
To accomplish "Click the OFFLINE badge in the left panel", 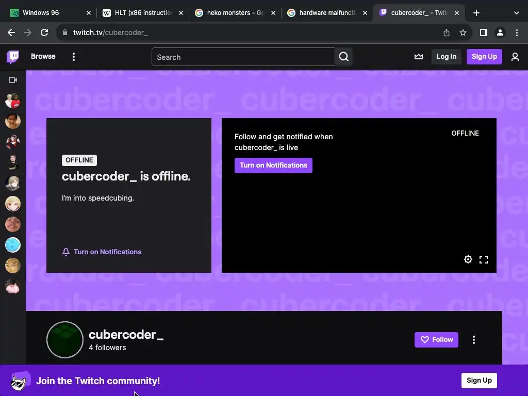I will pyautogui.click(x=79, y=160).
